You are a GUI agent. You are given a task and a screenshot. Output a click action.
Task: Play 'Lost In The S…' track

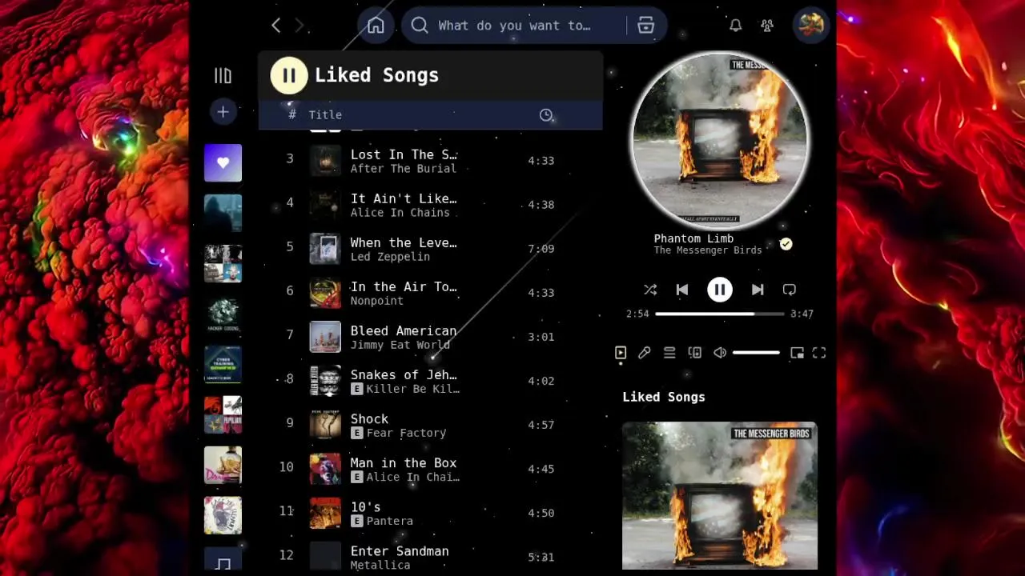click(404, 154)
